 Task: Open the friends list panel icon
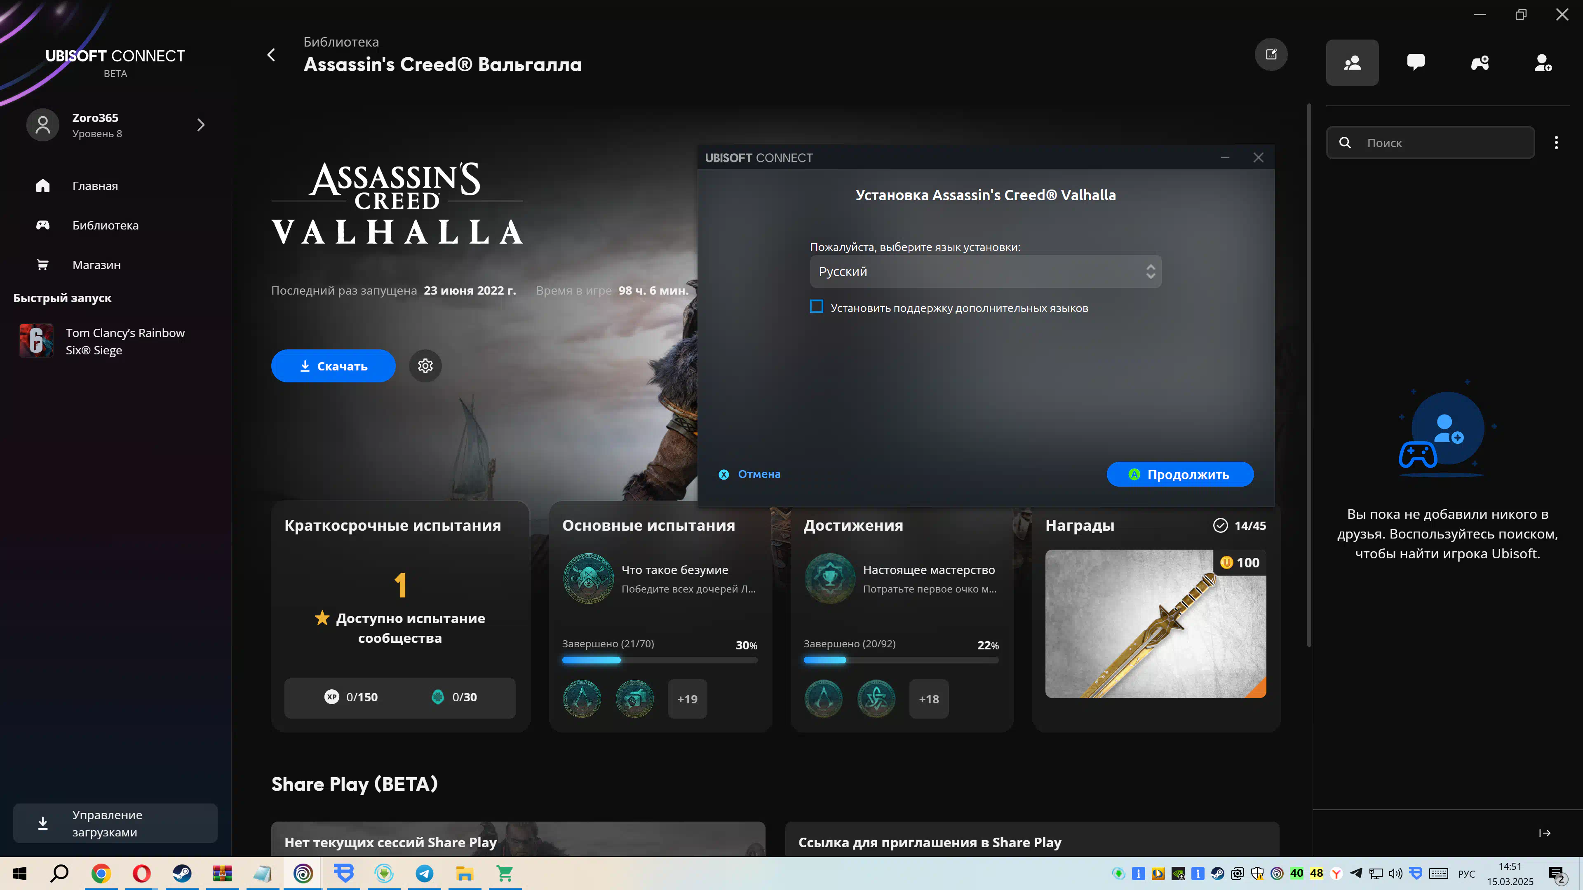[1352, 63]
